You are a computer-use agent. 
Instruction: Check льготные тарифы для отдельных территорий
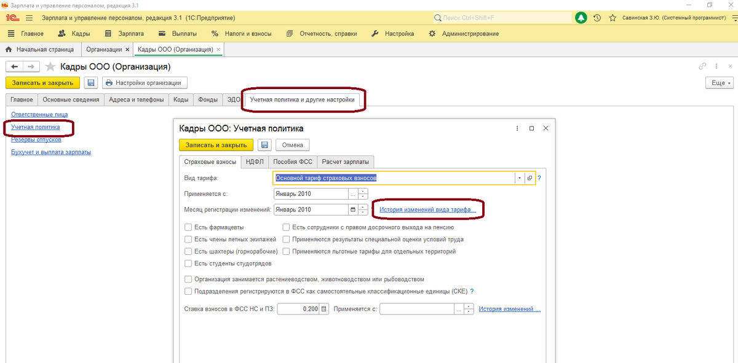click(x=287, y=251)
